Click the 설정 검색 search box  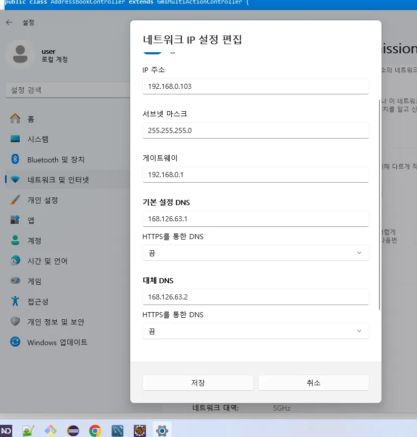(x=67, y=90)
